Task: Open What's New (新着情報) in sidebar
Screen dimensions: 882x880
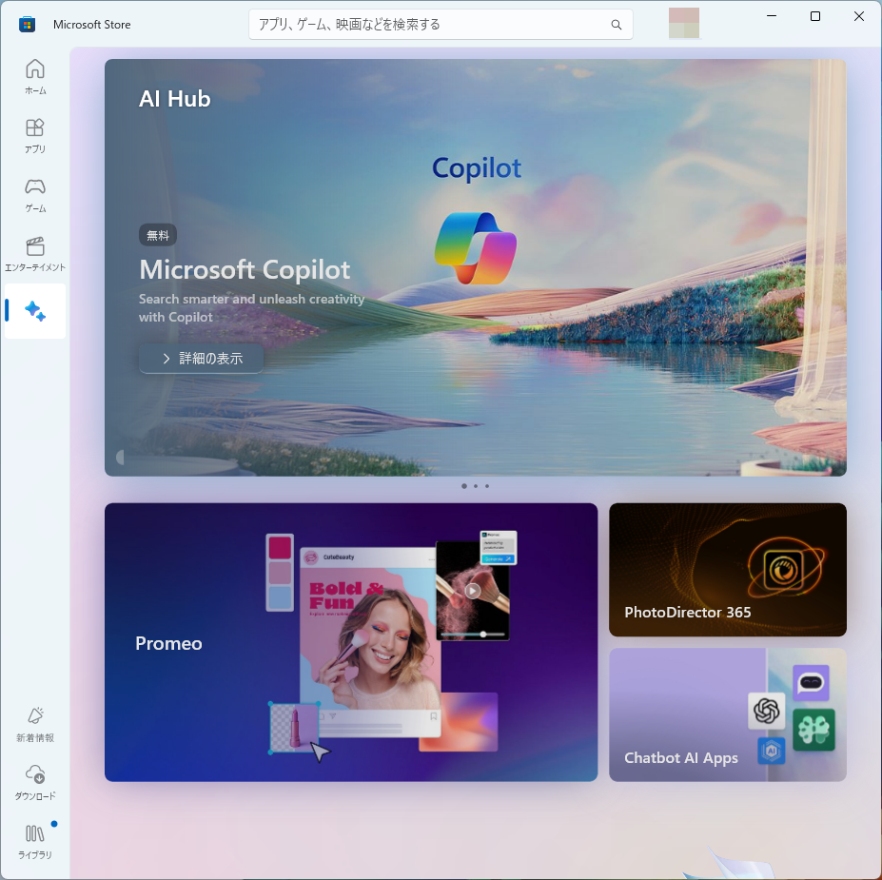Action: click(x=35, y=725)
